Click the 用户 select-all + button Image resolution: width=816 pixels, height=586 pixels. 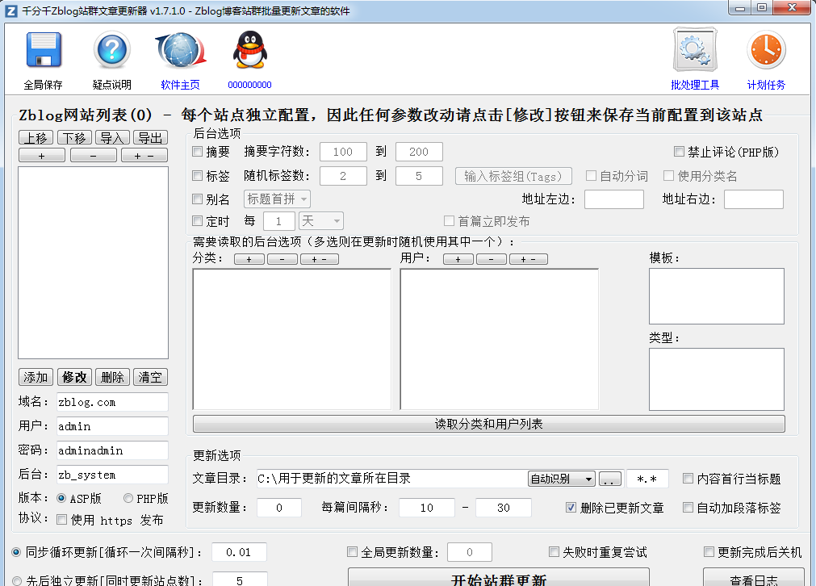[x=458, y=259]
